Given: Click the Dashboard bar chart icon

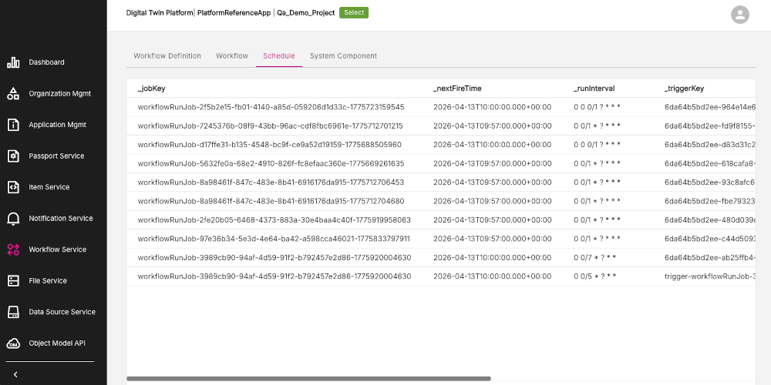Looking at the screenshot, I should click(13, 62).
